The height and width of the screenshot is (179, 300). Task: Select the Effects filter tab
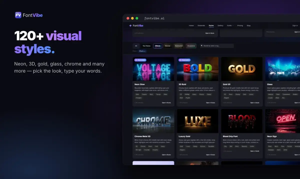click(158, 46)
